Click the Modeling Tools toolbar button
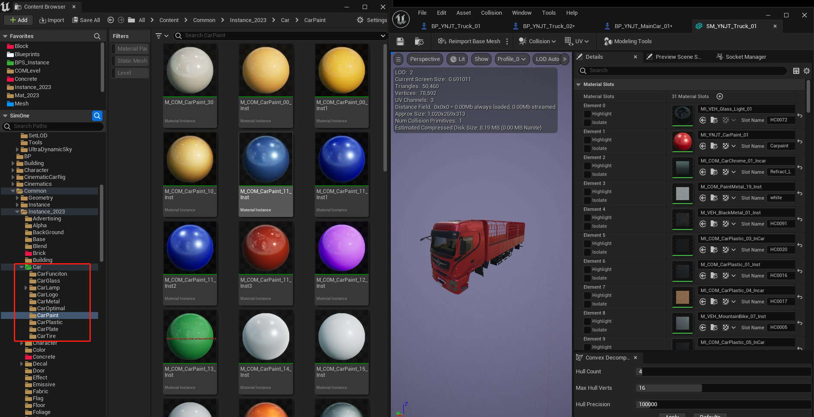814x417 pixels. pos(628,41)
